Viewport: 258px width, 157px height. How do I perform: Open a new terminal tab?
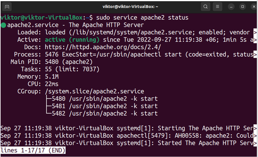pyautogui.click(x=7, y=7)
